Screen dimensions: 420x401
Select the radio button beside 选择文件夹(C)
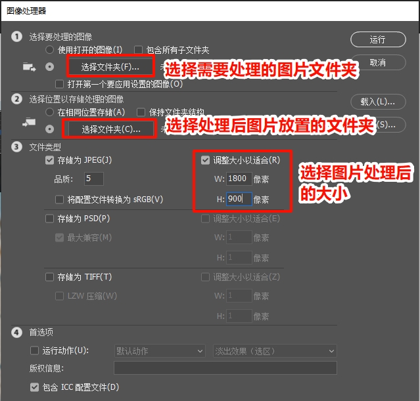coord(49,129)
